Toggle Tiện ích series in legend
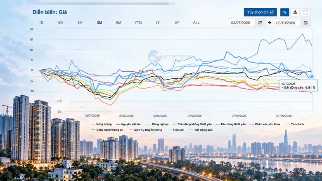Viewport: 322px width, 181px height. [x=176, y=130]
